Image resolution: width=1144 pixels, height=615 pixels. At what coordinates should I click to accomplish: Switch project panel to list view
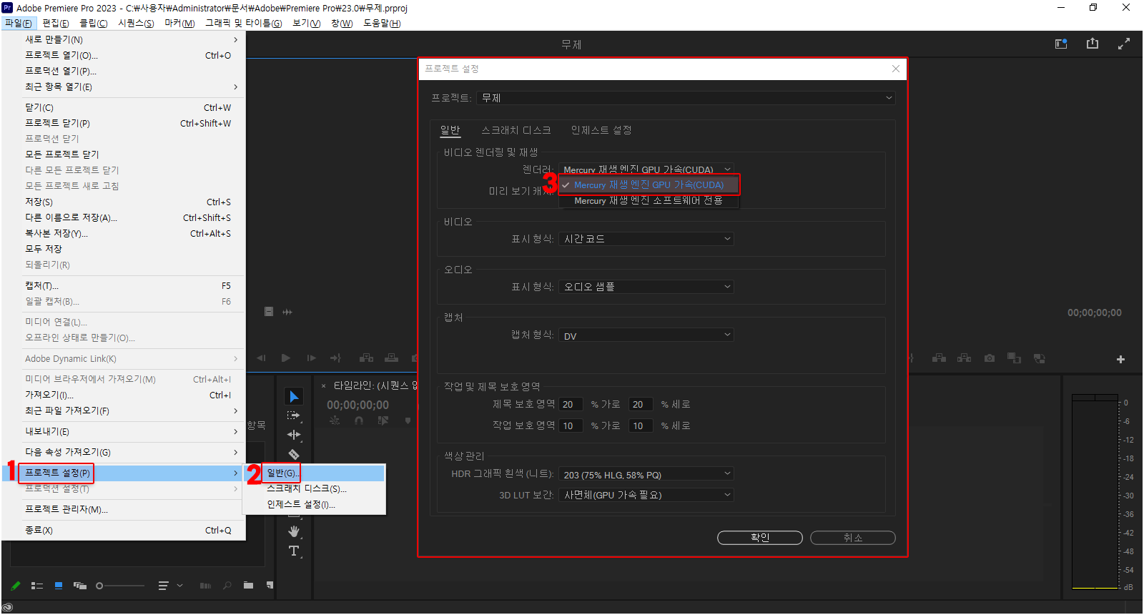(x=37, y=586)
